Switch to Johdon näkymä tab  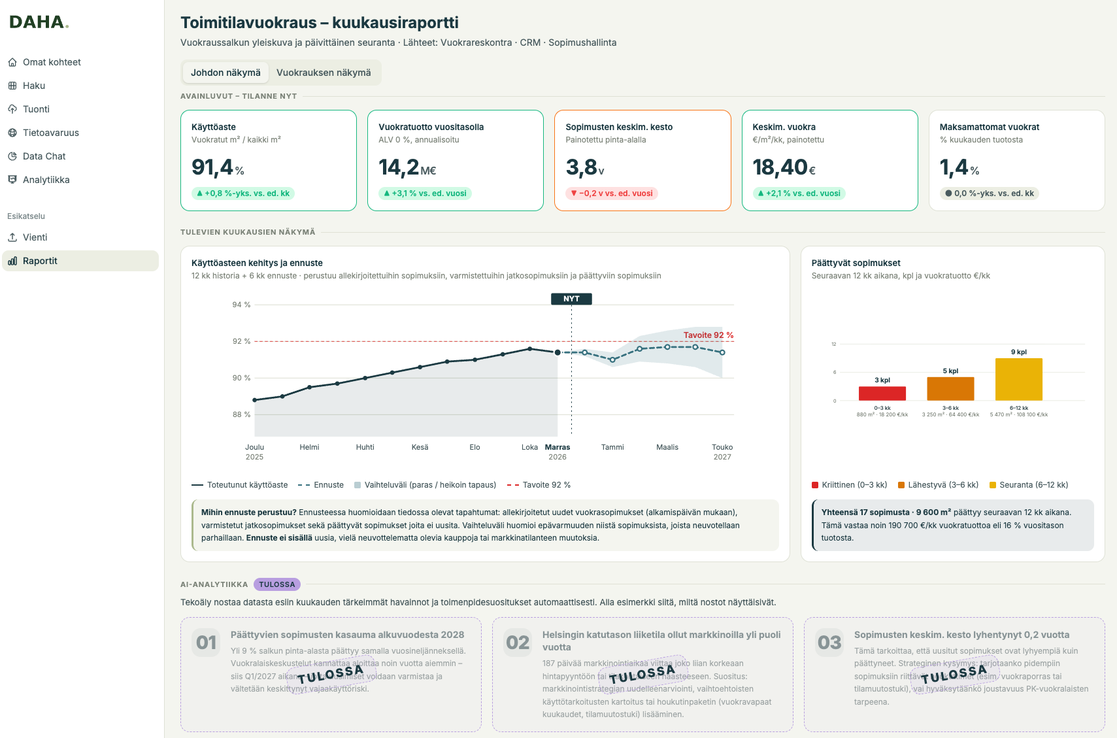click(225, 73)
